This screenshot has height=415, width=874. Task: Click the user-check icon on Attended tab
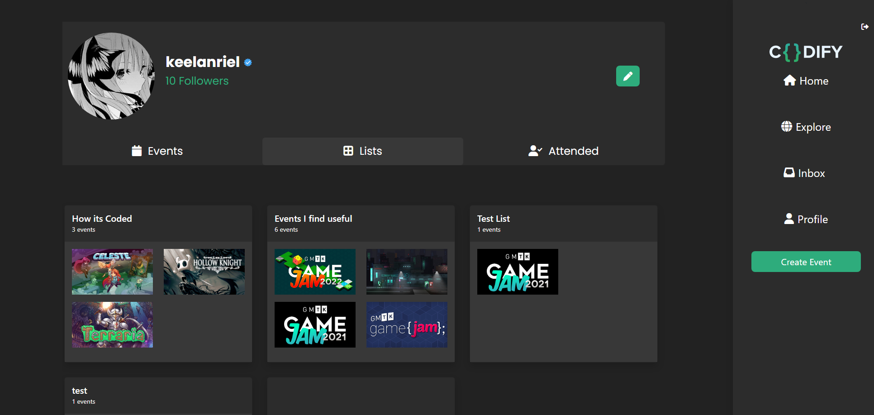[x=535, y=151]
